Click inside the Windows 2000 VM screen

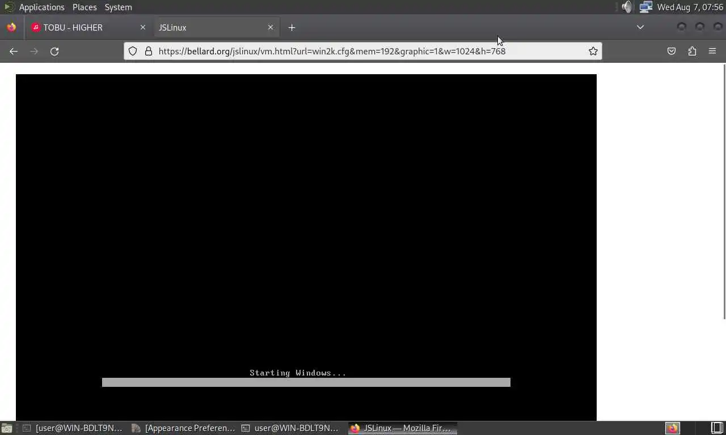(306, 248)
